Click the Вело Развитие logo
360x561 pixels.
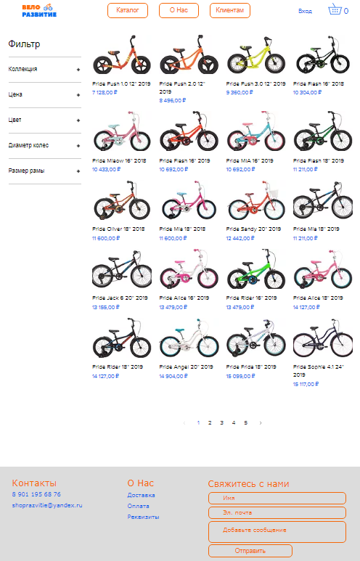coord(39,11)
